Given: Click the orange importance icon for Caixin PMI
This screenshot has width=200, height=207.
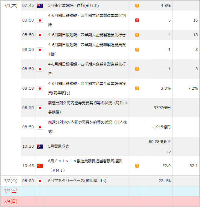Looking at the screenshot, I should coord(137,166).
